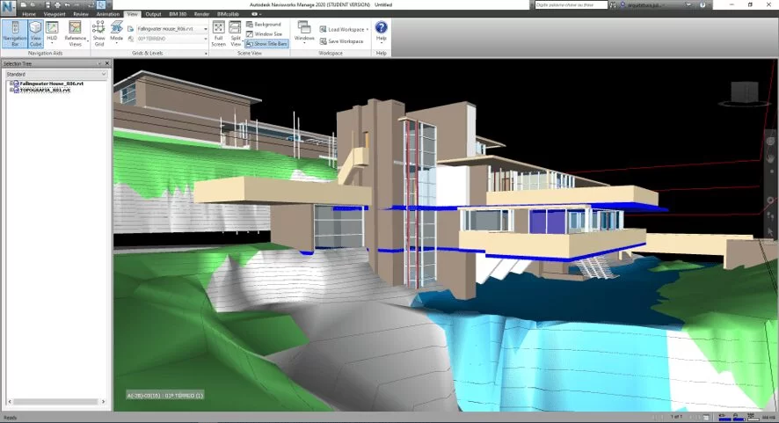This screenshot has height=423, width=779.
Task: Click the active grid file icon
Action: tap(131, 29)
